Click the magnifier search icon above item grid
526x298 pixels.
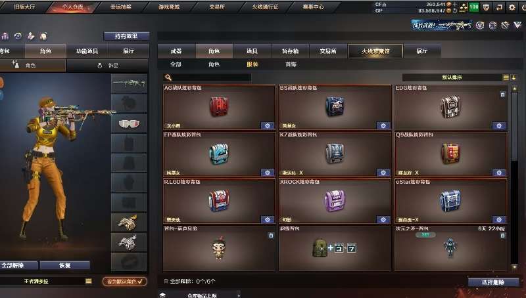click(168, 77)
